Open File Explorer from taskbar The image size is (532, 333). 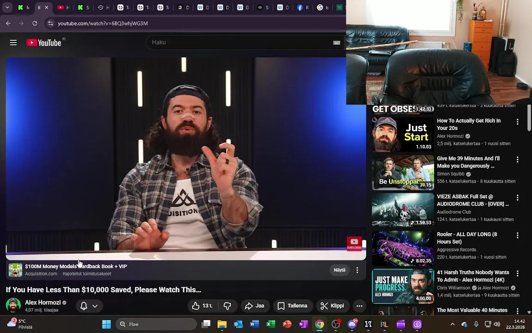click(222, 324)
